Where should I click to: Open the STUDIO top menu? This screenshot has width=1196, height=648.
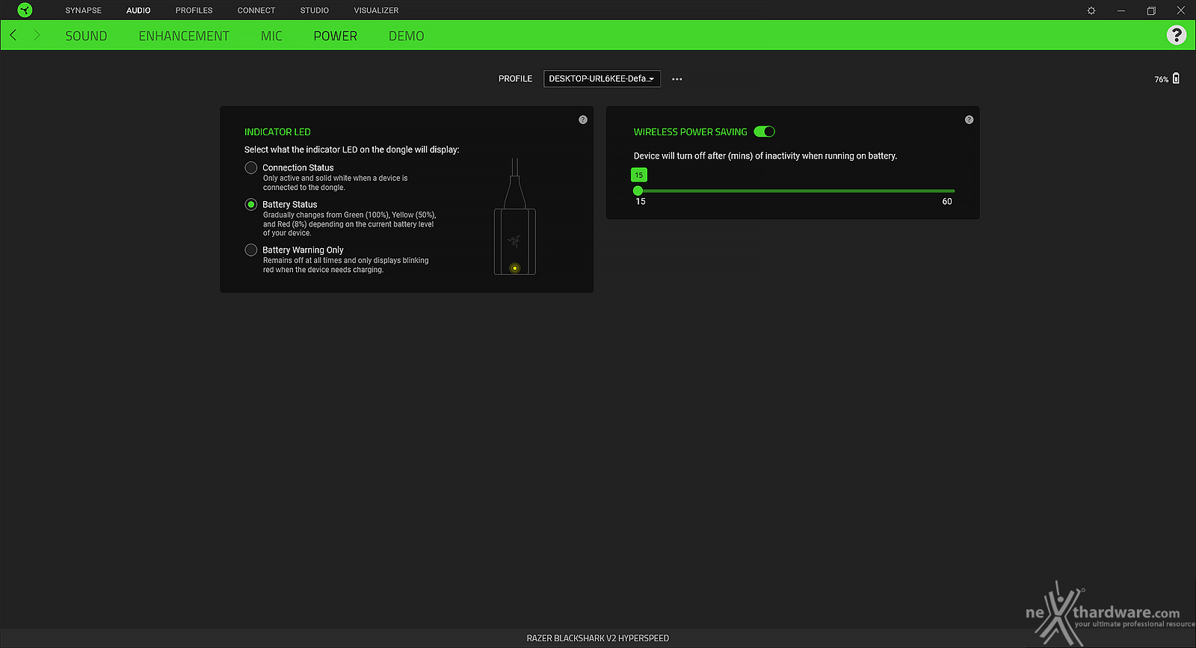[315, 10]
